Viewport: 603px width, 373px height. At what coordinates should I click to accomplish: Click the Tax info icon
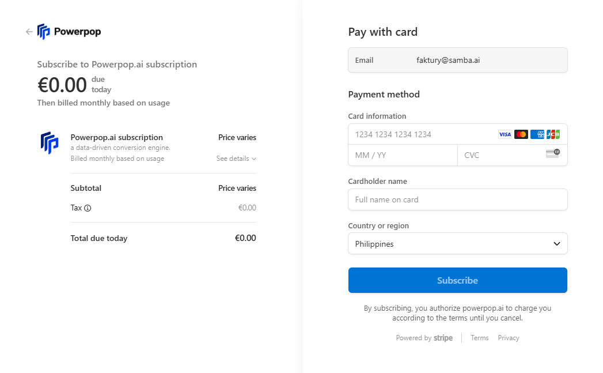pos(88,208)
